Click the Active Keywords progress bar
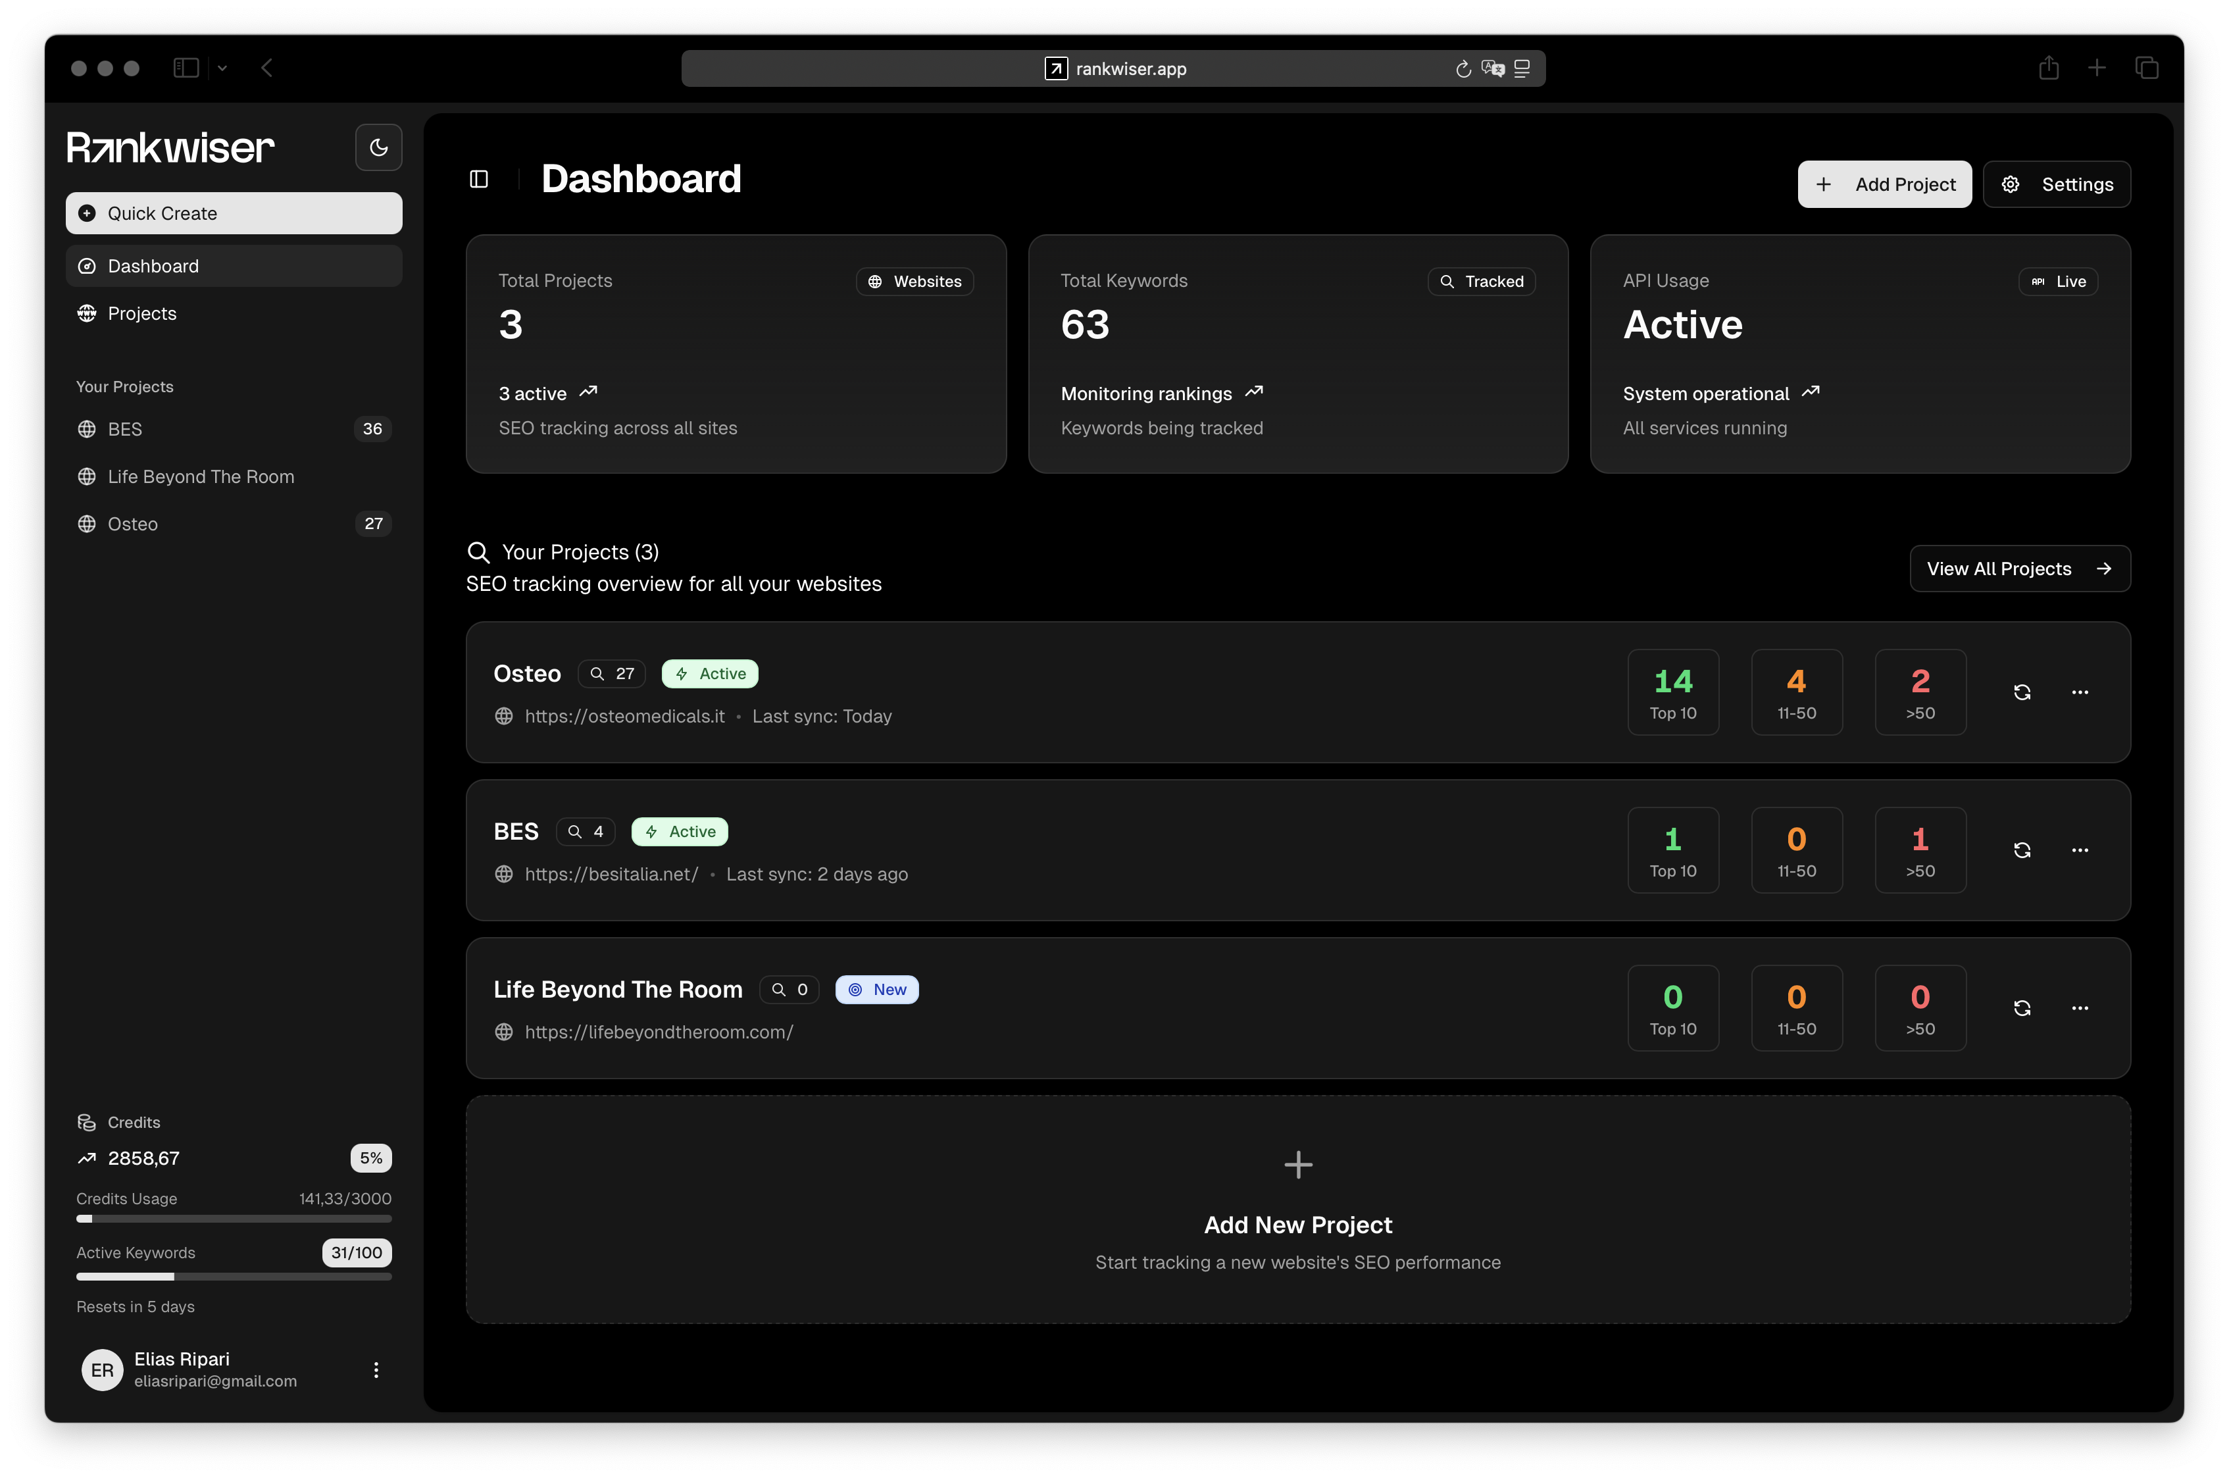The image size is (2229, 1478). tap(234, 1276)
